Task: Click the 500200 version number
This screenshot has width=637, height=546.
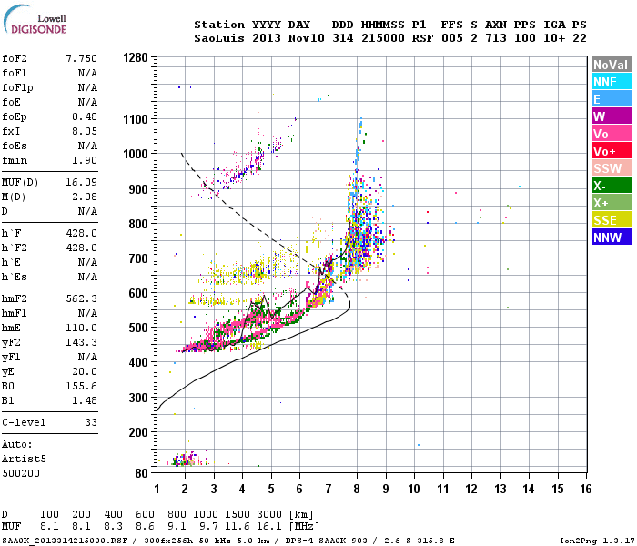Action: tap(21, 474)
